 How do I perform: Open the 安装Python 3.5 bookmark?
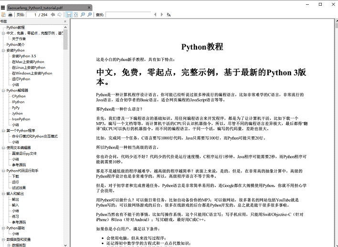[x=24, y=56]
